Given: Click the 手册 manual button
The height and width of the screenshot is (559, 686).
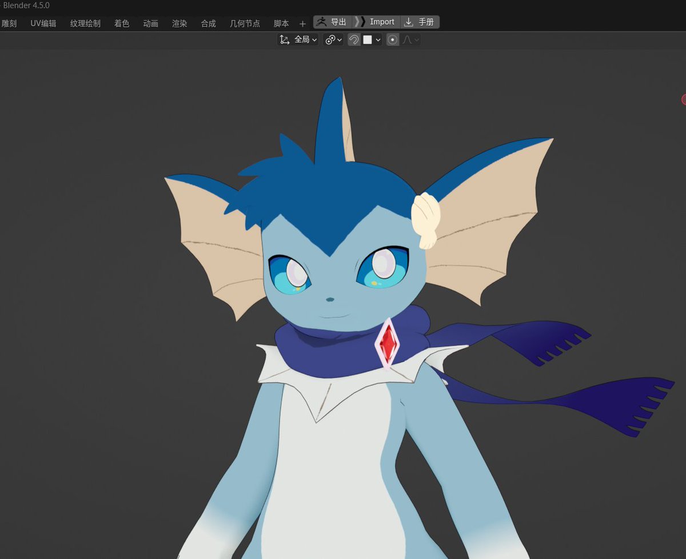Looking at the screenshot, I should [x=420, y=22].
